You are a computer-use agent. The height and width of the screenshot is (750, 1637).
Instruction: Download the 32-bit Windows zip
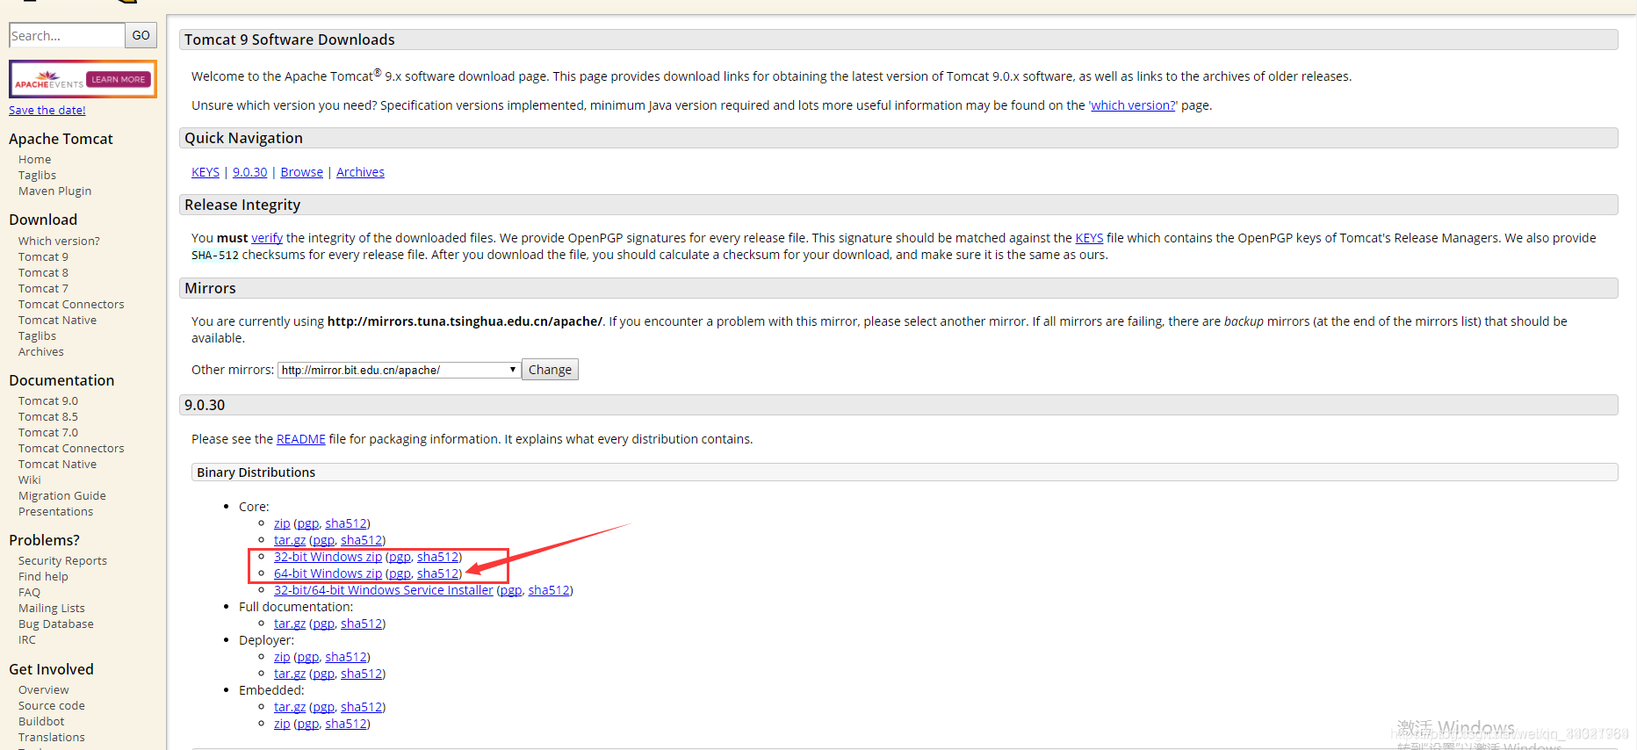(x=328, y=557)
